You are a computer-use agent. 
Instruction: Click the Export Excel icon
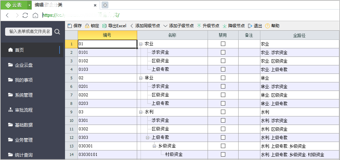coord(104,26)
